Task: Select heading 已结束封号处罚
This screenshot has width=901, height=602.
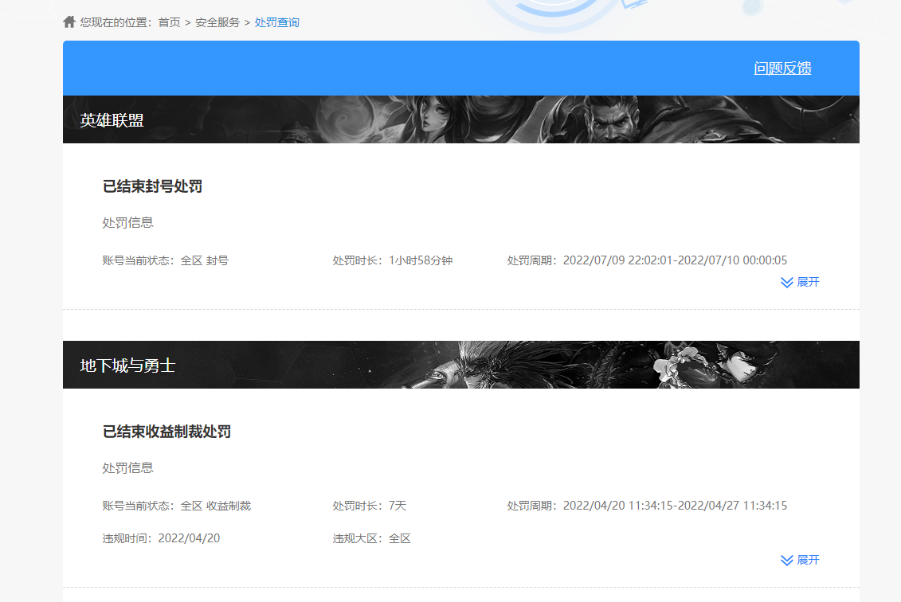Action: click(152, 186)
